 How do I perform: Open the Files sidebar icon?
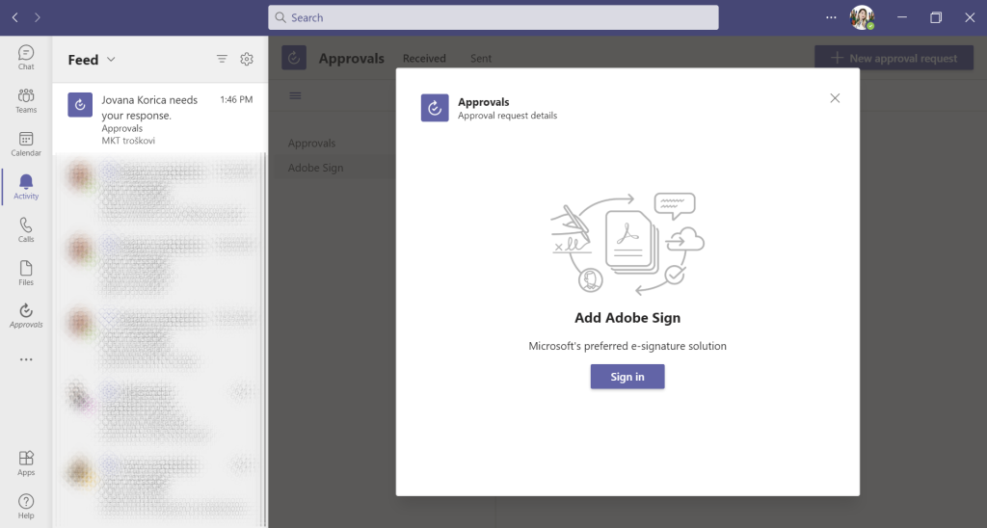[x=26, y=273]
